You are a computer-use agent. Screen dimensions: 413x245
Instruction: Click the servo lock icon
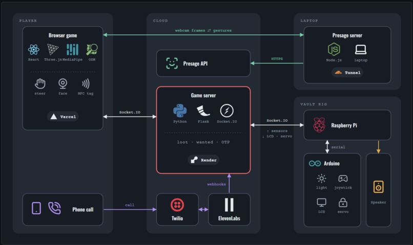(343, 203)
